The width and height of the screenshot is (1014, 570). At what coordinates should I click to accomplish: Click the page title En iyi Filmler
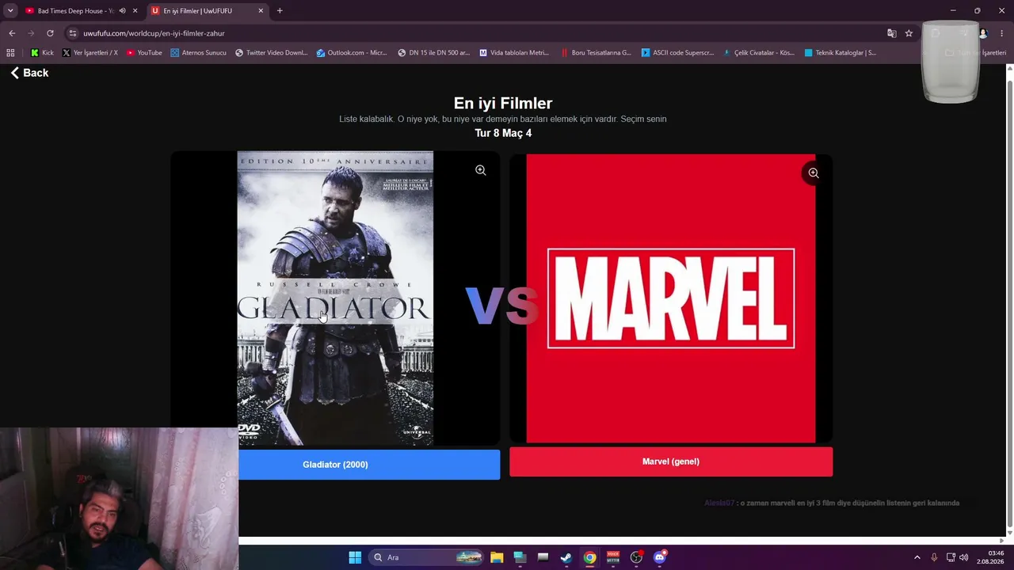(503, 103)
